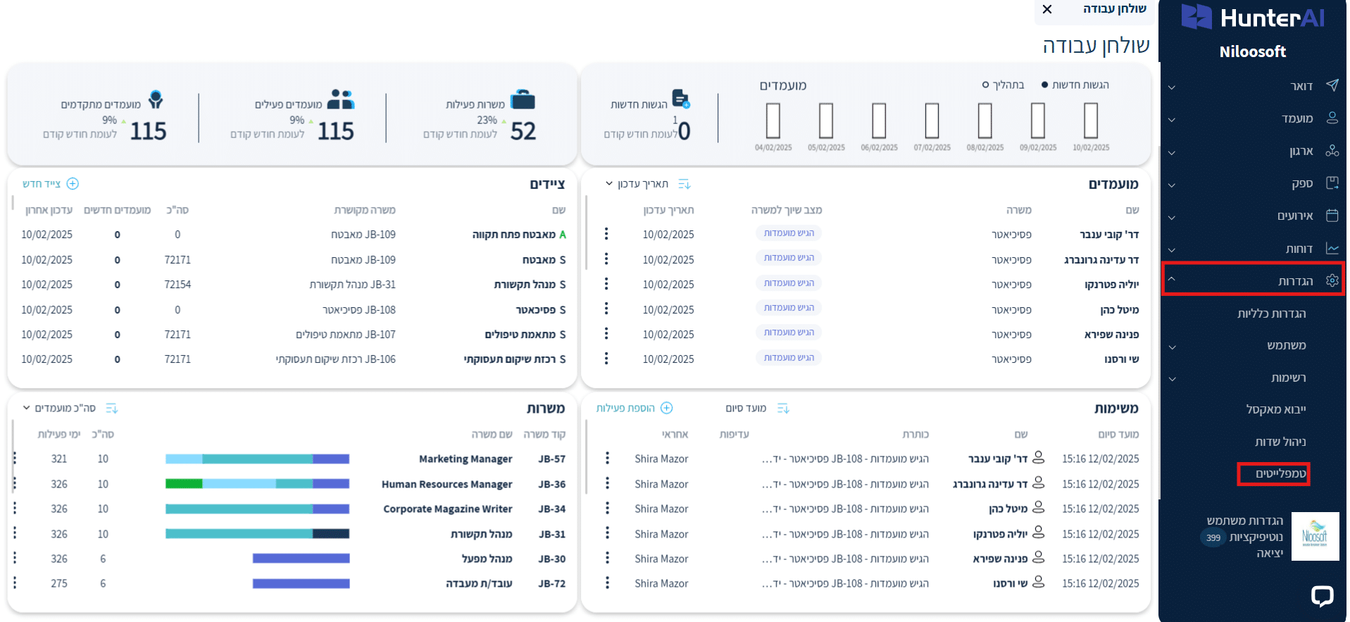Click the הוספת פעילות add button
This screenshot has width=1350, height=622.
click(x=666, y=408)
